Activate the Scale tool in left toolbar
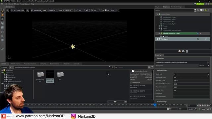212x119 pixels. (2, 27)
